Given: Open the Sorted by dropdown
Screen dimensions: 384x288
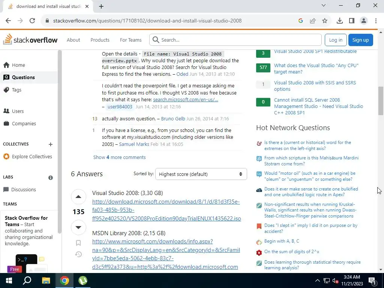Looking at the screenshot, I should pyautogui.click(x=201, y=174).
